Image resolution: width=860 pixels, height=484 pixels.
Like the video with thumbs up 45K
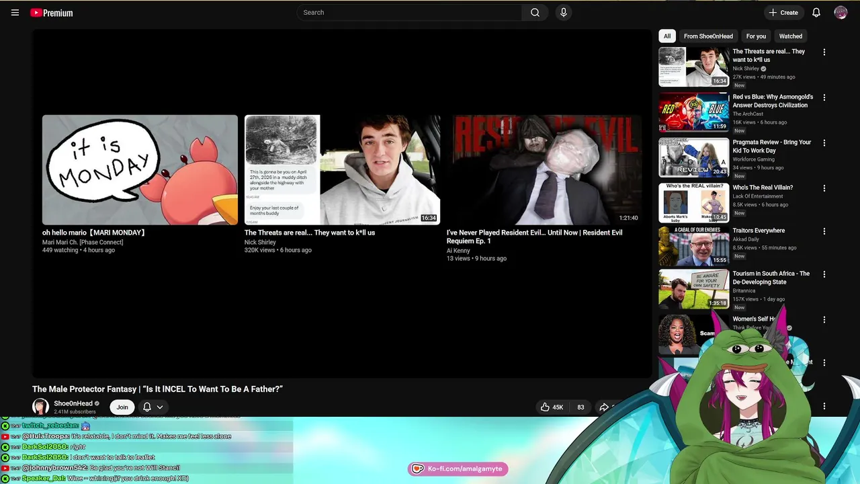click(x=552, y=407)
